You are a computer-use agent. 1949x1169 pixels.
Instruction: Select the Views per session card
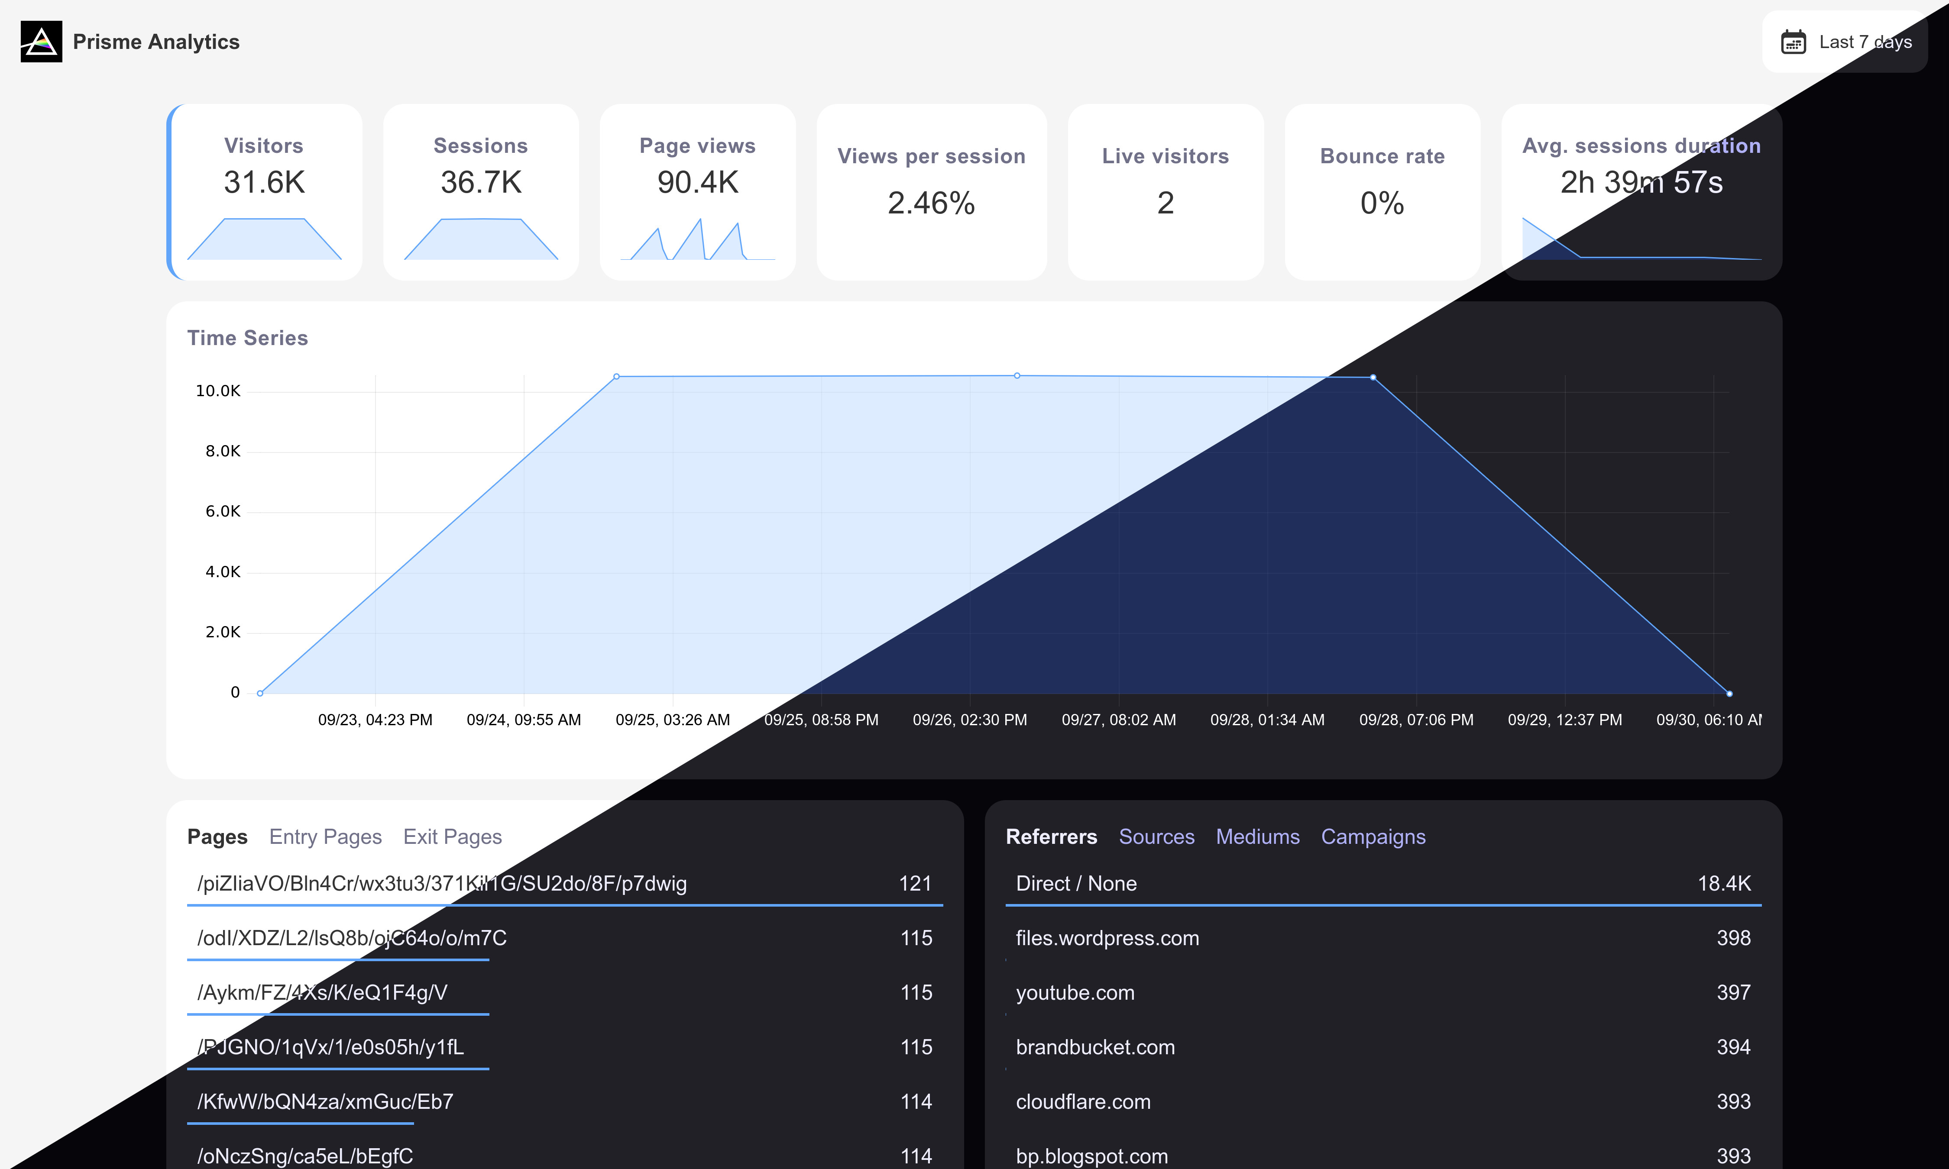pyautogui.click(x=931, y=191)
